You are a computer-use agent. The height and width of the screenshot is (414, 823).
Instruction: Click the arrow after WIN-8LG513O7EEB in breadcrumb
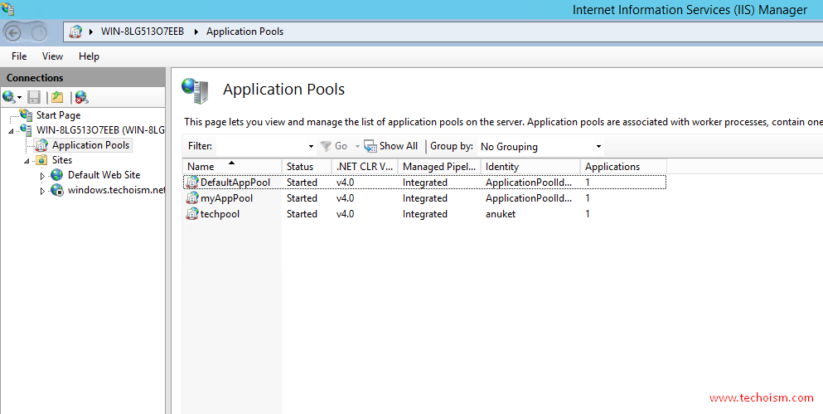196,32
